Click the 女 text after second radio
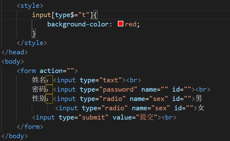230x141 pixels. point(201,108)
